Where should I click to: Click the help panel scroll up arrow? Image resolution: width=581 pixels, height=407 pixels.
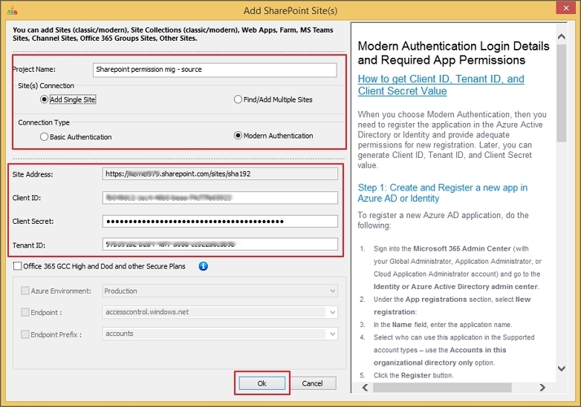coord(562,36)
